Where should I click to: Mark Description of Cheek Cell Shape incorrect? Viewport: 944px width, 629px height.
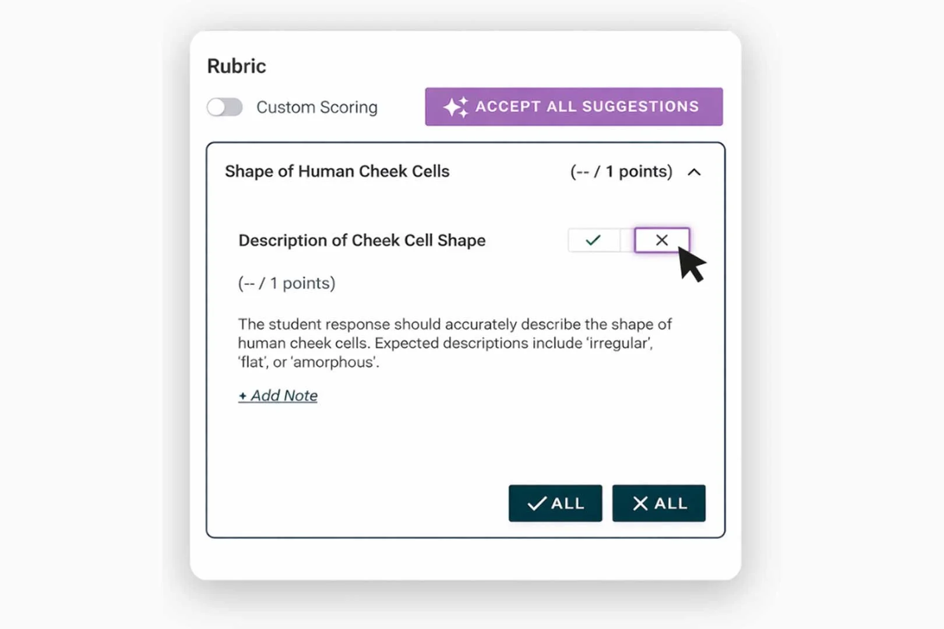pos(661,240)
